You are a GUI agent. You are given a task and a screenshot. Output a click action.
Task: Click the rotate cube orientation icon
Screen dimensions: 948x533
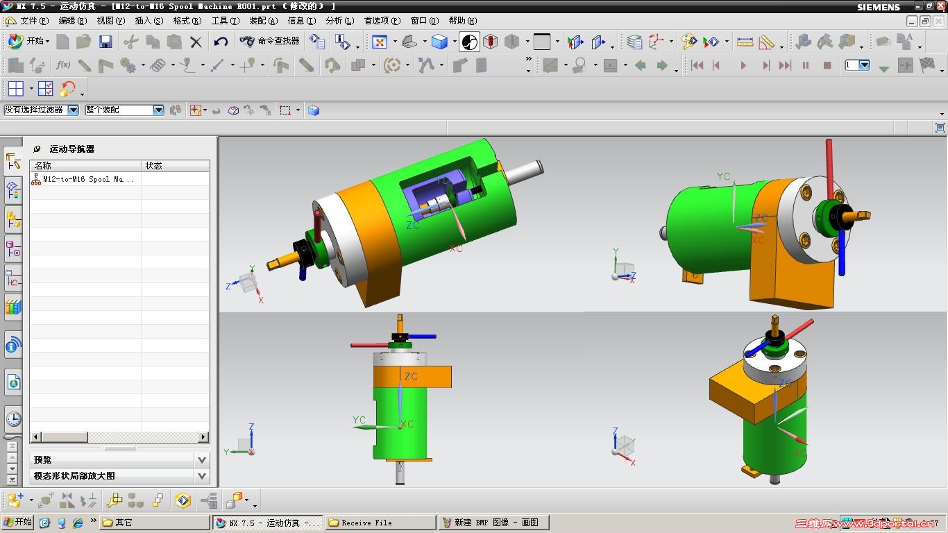[67, 89]
